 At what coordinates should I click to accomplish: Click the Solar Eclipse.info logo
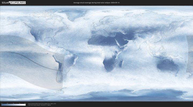[x=13, y=2]
